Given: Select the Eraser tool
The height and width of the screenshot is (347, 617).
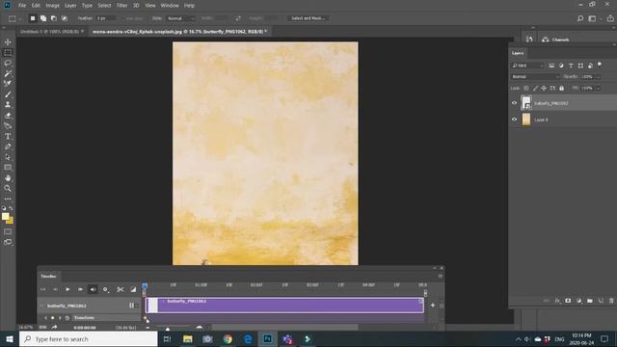Looking at the screenshot, I should pos(8,116).
